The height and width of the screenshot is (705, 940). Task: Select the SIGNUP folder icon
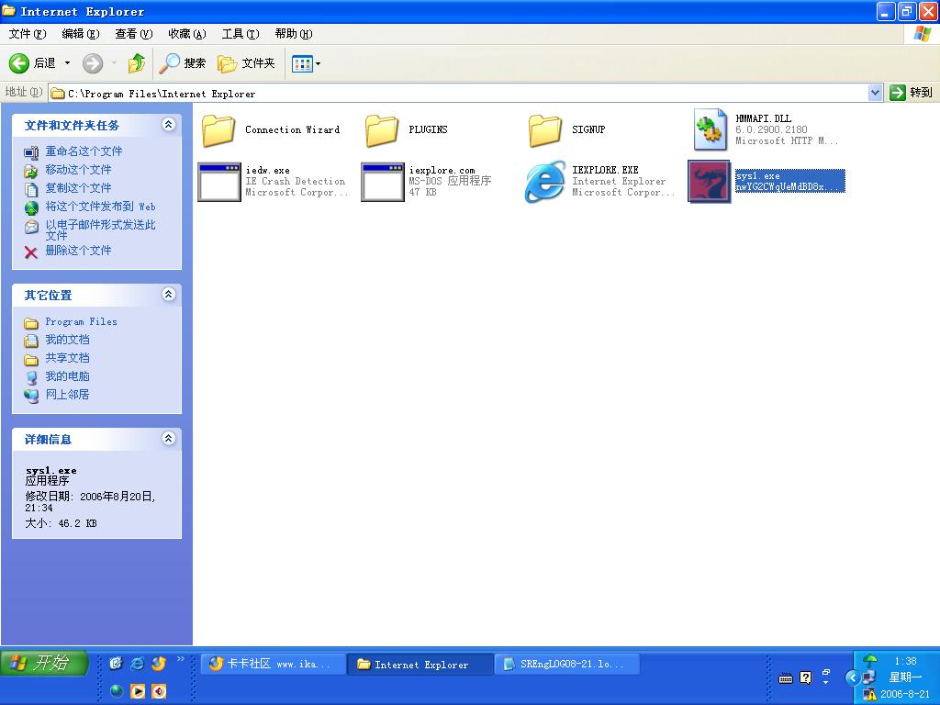(x=545, y=130)
